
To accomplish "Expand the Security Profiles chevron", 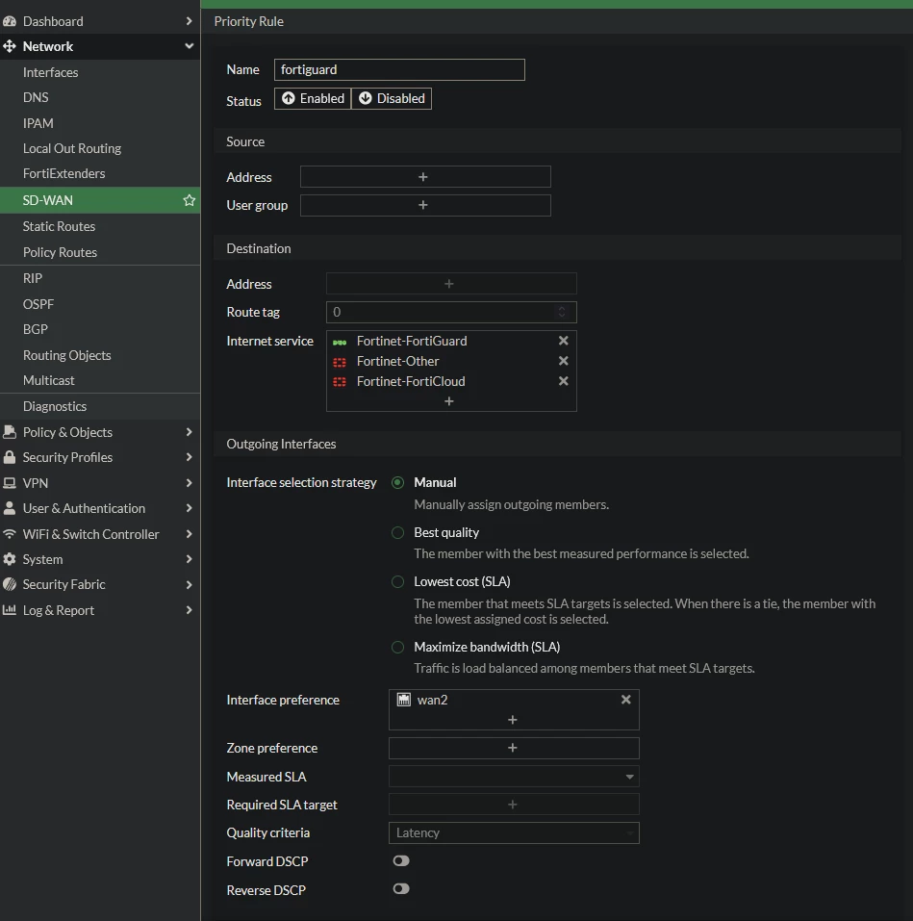I will tap(190, 457).
